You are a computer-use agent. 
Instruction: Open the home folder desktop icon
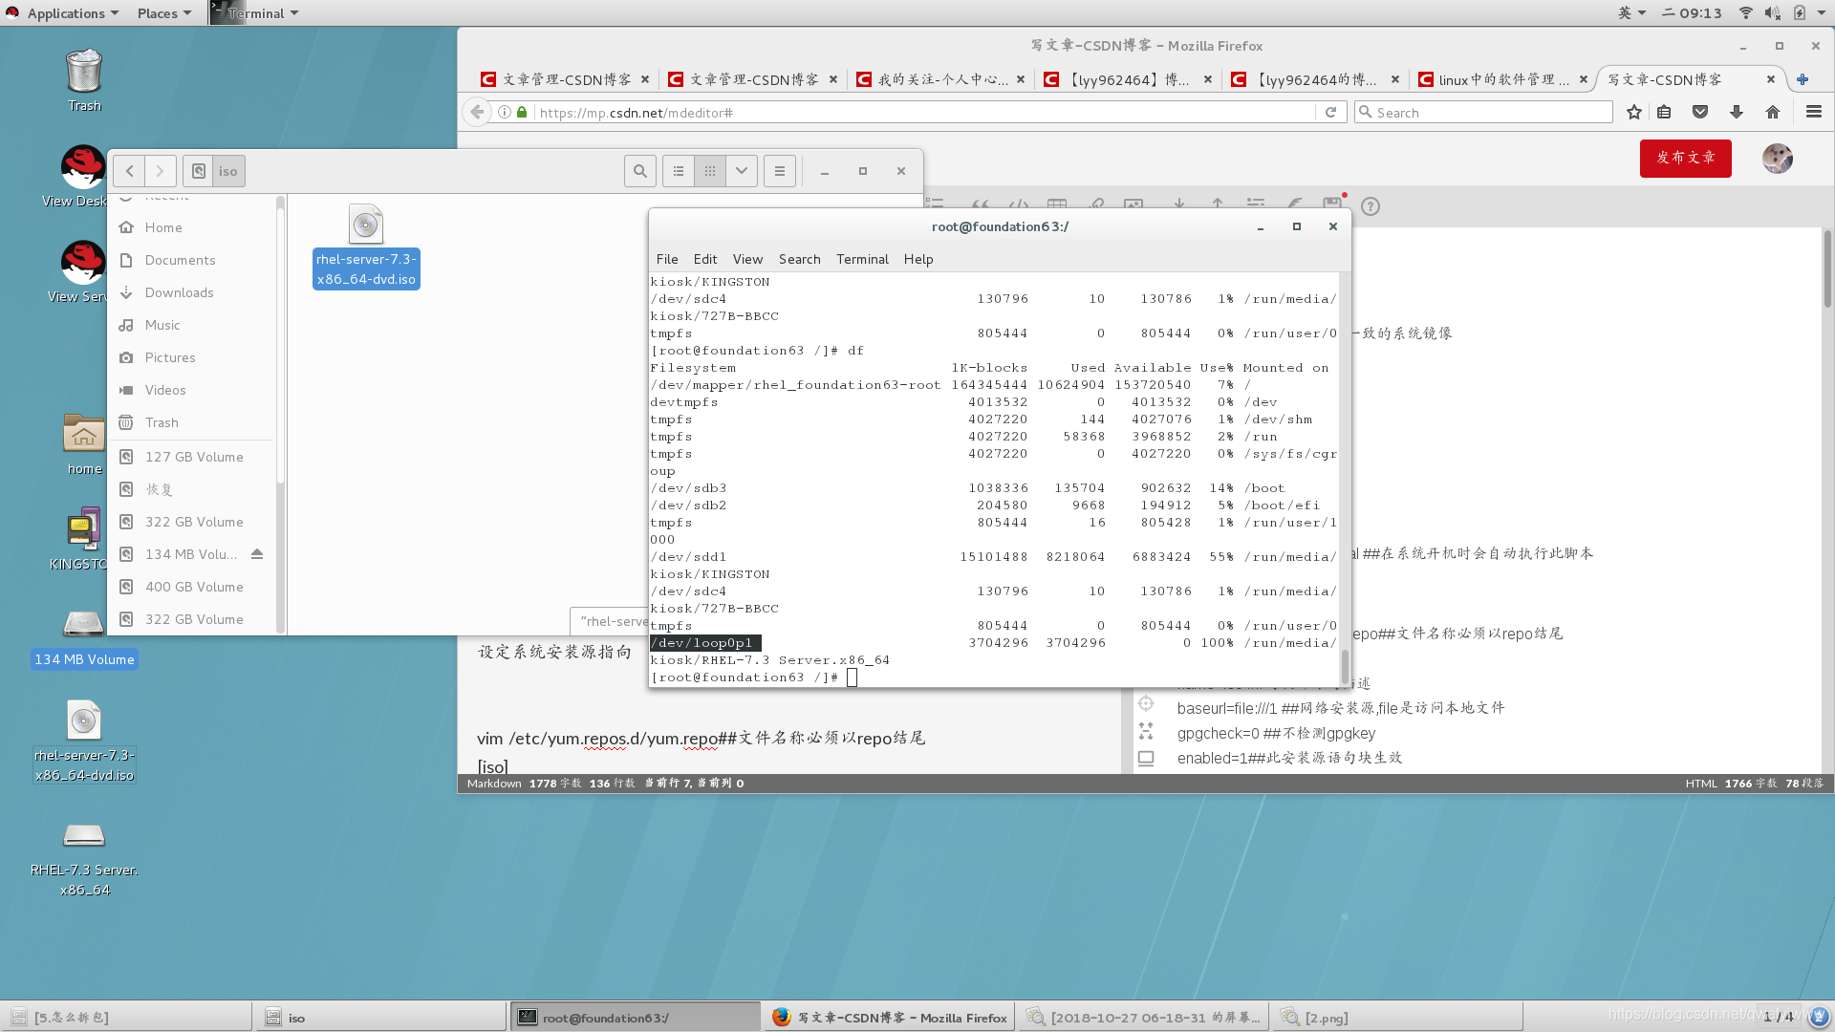pyautogui.click(x=84, y=443)
